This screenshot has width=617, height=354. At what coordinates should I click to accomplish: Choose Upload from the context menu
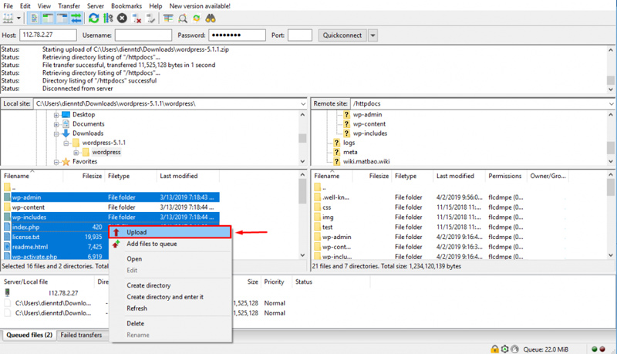pos(137,232)
